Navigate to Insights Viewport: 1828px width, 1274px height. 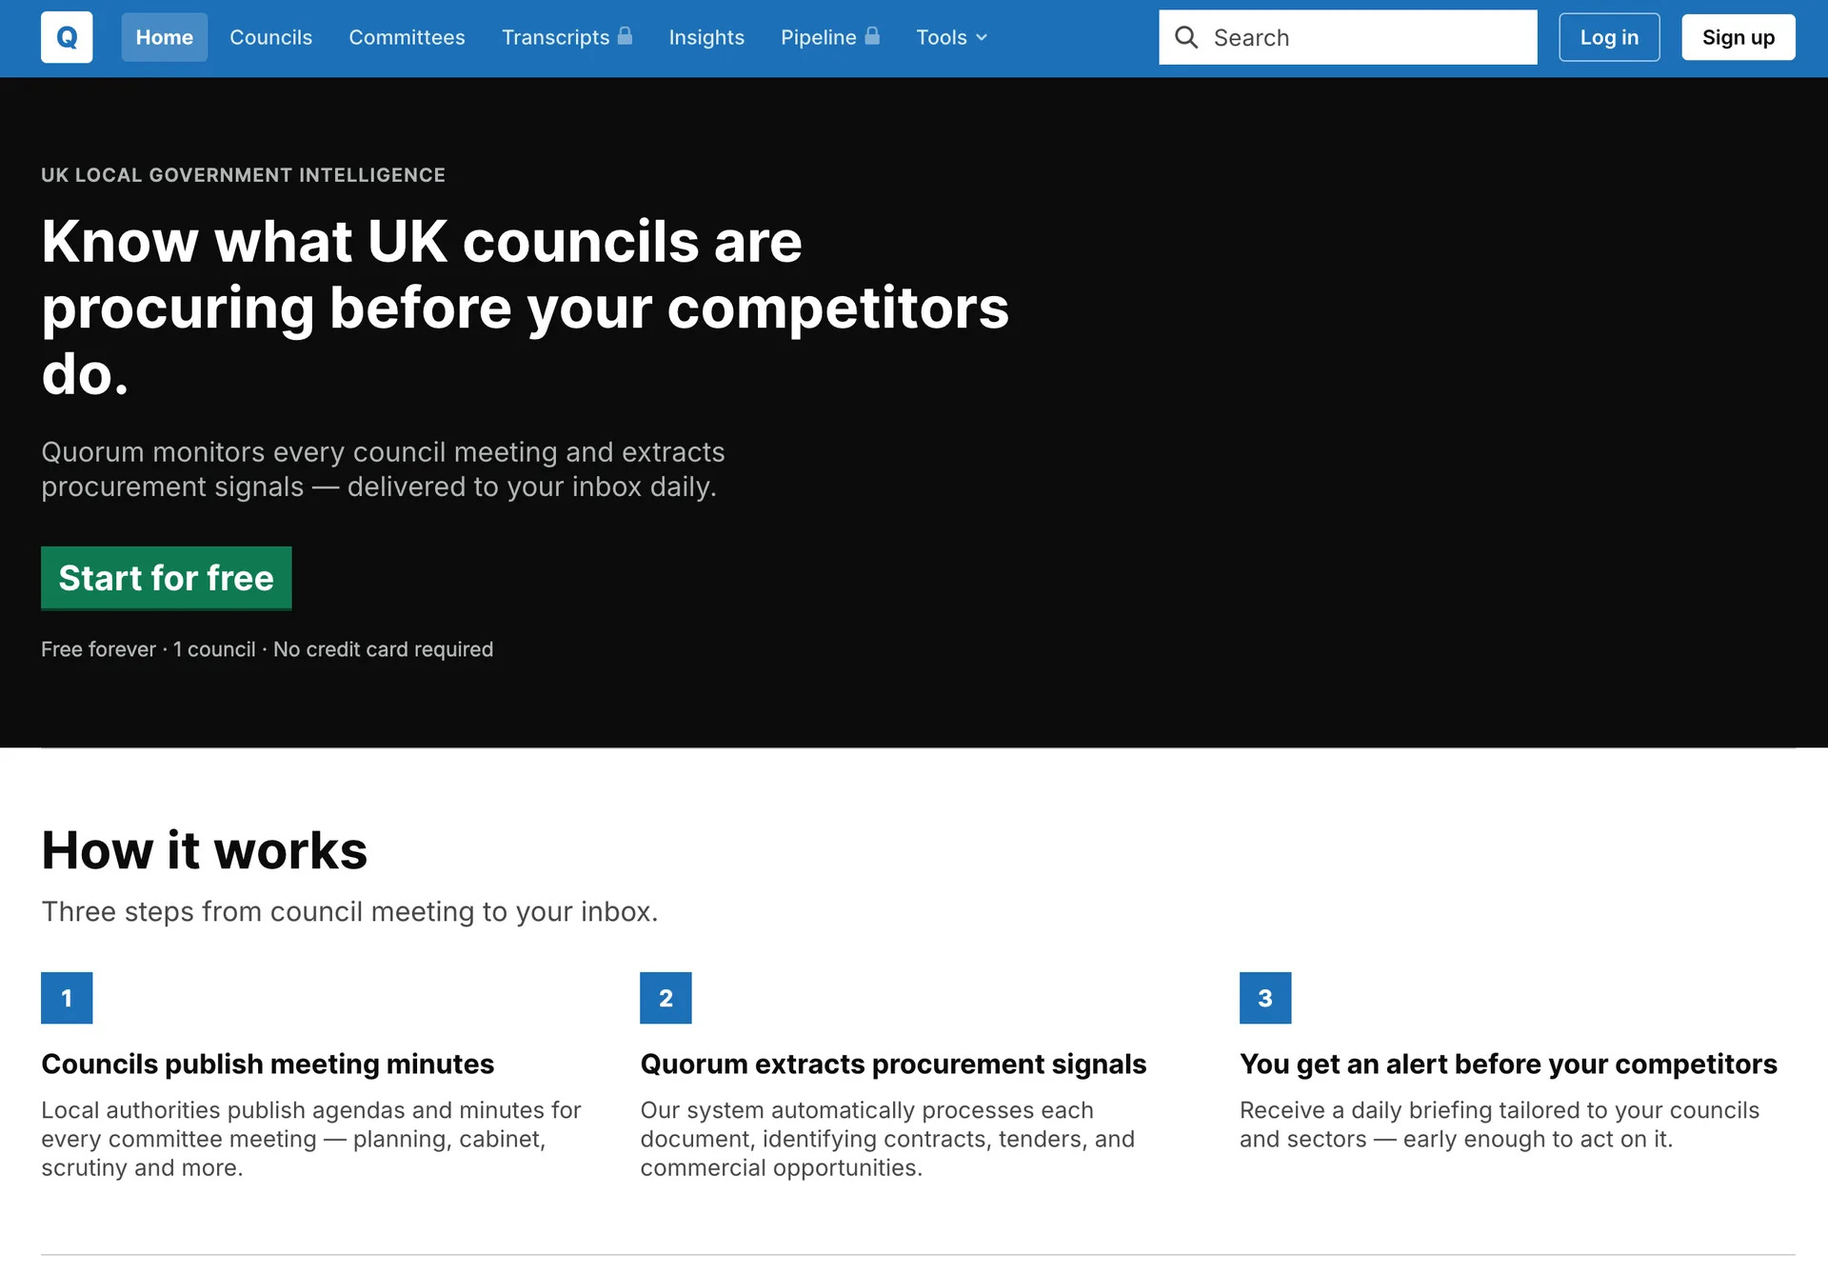tap(706, 37)
